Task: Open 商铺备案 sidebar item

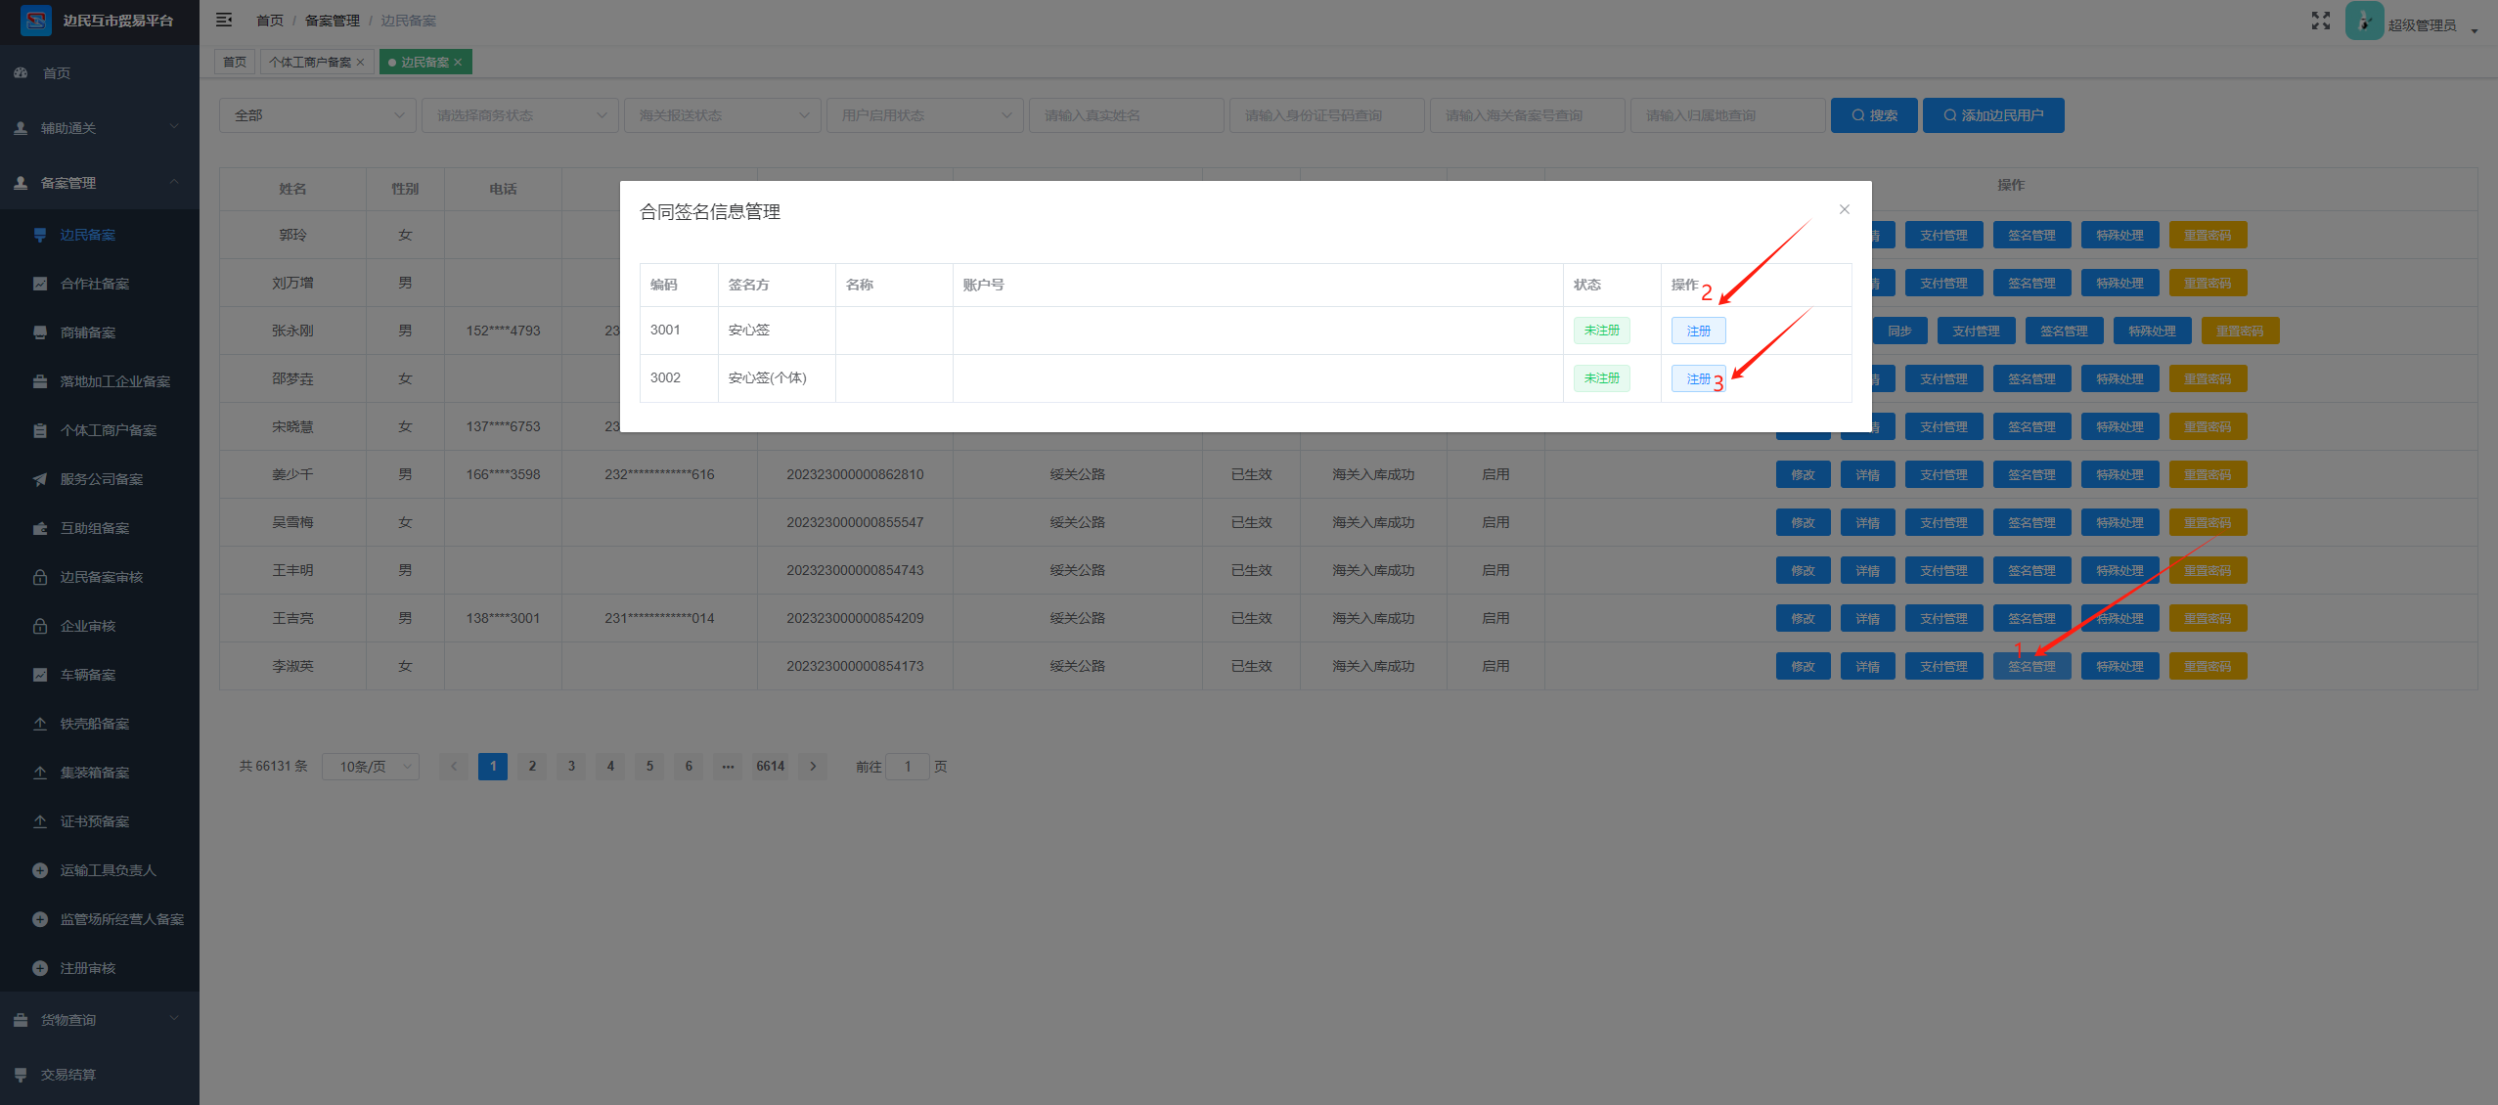Action: pyautogui.click(x=100, y=332)
